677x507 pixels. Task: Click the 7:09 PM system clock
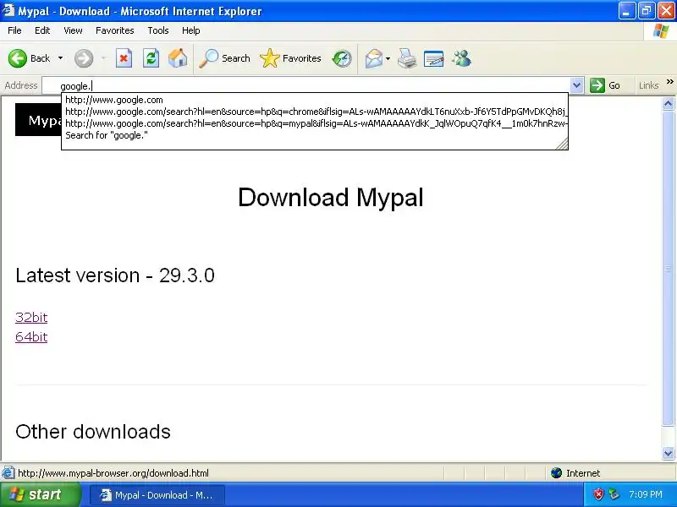[646, 494]
